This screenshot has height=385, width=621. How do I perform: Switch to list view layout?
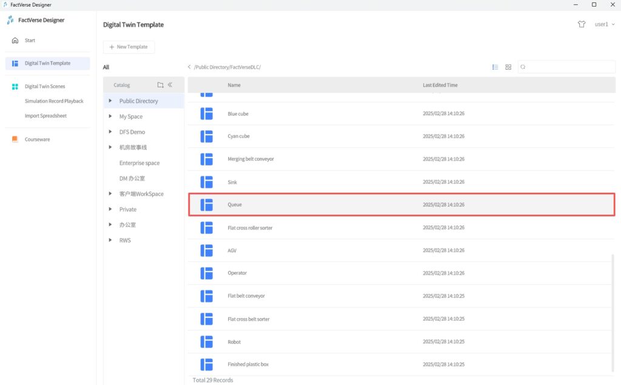(495, 67)
